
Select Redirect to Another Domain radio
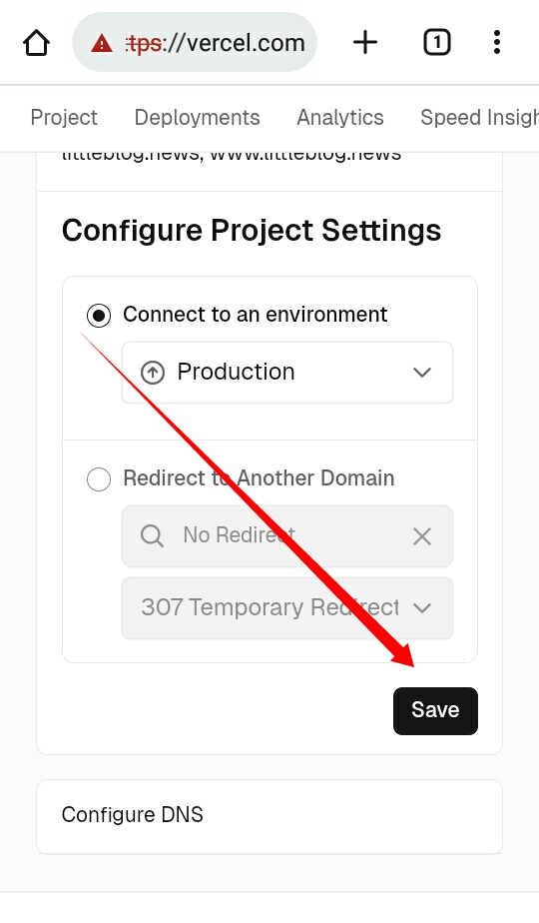[x=99, y=479]
